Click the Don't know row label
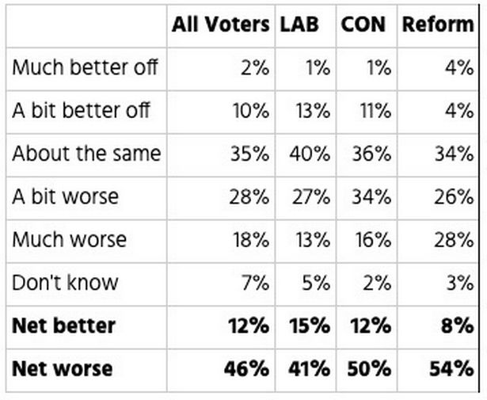This screenshot has width=487, height=400. click(65, 283)
